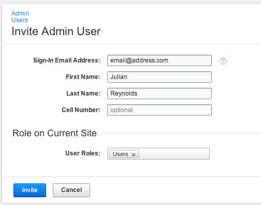Select the First Name field containing Julian

click(x=160, y=77)
